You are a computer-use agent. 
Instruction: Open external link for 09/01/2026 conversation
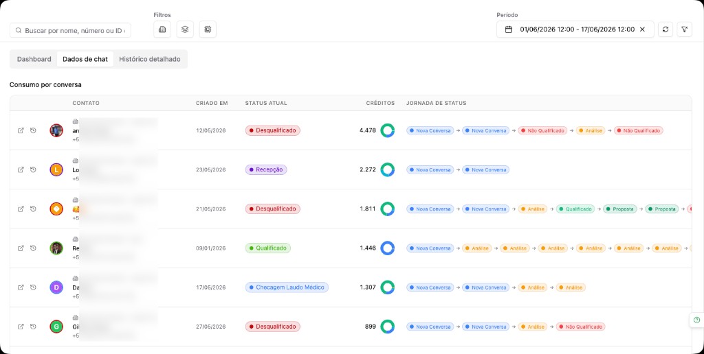(x=21, y=248)
